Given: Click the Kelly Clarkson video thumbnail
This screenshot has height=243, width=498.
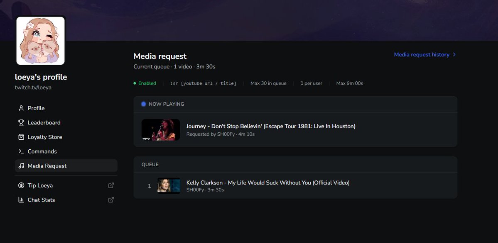Looking at the screenshot, I should point(169,186).
